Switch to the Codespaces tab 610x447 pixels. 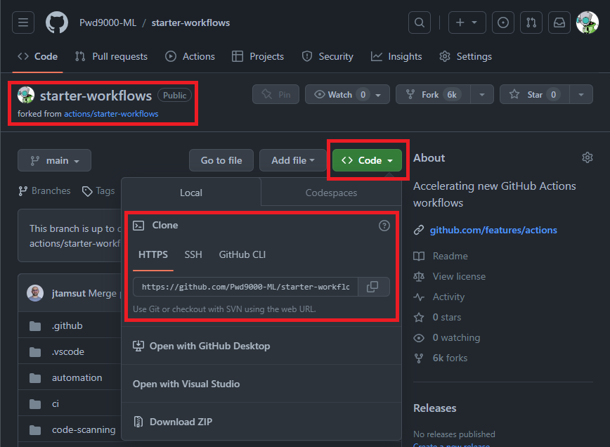pyautogui.click(x=331, y=193)
